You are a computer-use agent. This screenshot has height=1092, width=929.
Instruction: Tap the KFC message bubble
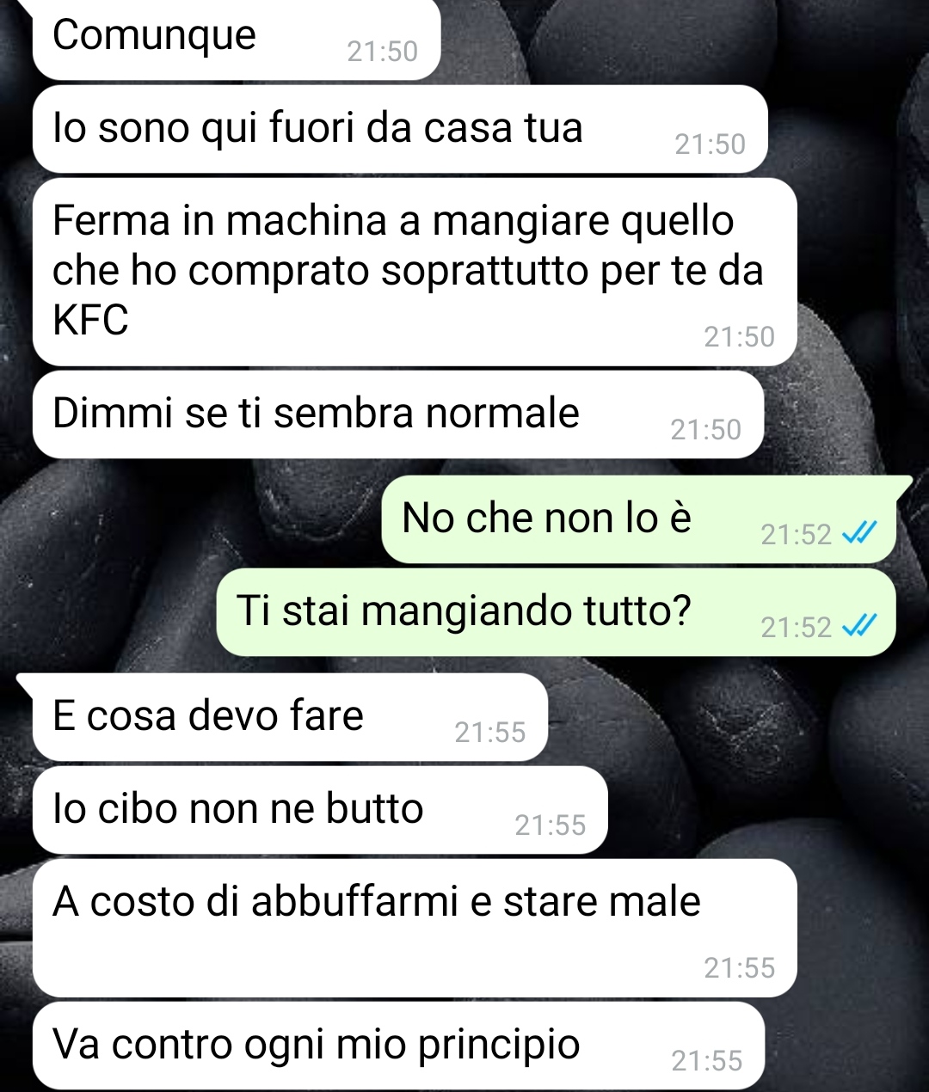415,272
